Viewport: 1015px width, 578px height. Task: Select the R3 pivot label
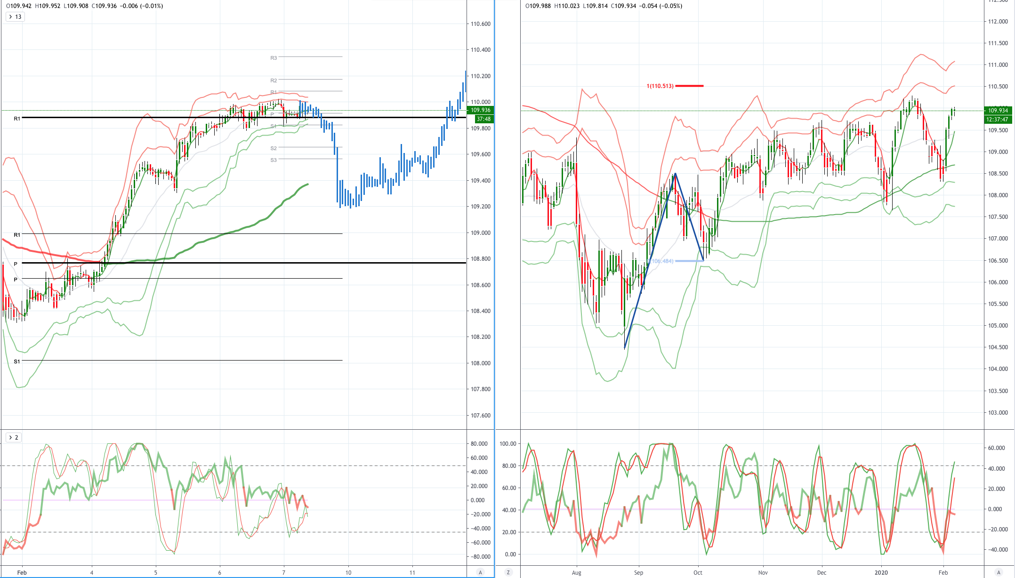click(x=274, y=58)
